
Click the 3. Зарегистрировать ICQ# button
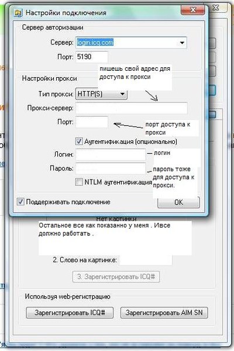coord(116,277)
